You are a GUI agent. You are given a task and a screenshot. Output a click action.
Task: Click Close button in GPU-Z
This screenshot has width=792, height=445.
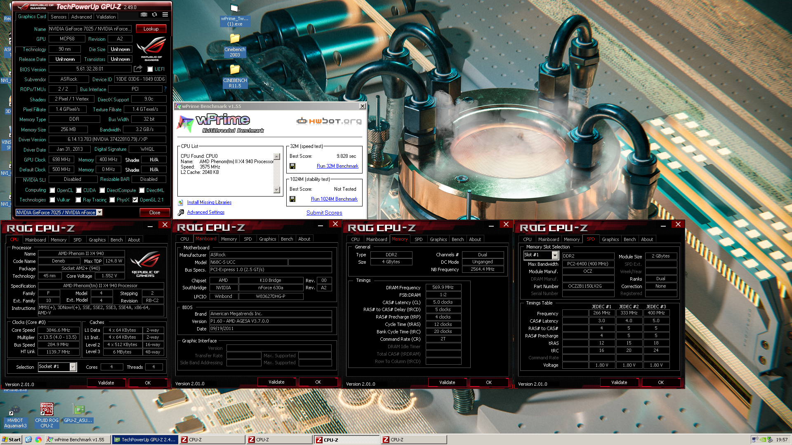point(155,213)
